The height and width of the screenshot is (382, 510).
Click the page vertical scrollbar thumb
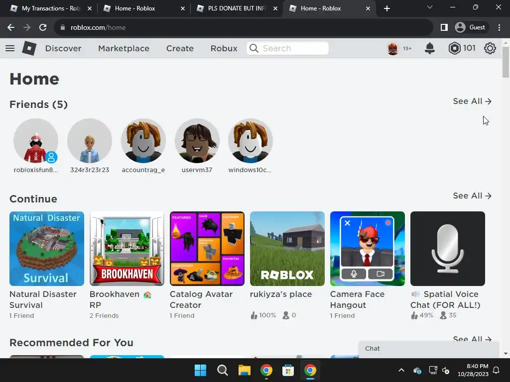point(506,62)
